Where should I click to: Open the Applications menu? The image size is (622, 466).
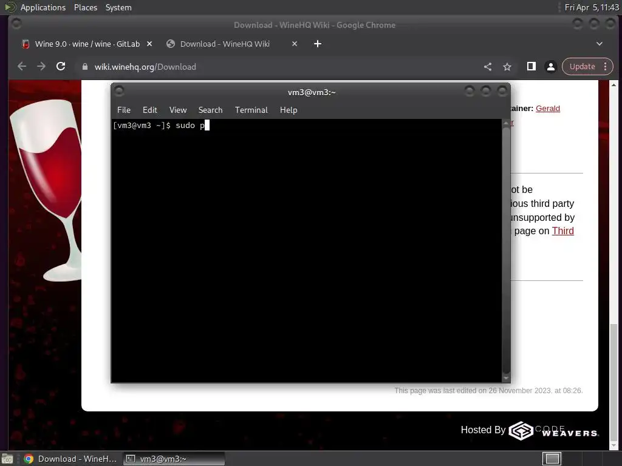43,7
